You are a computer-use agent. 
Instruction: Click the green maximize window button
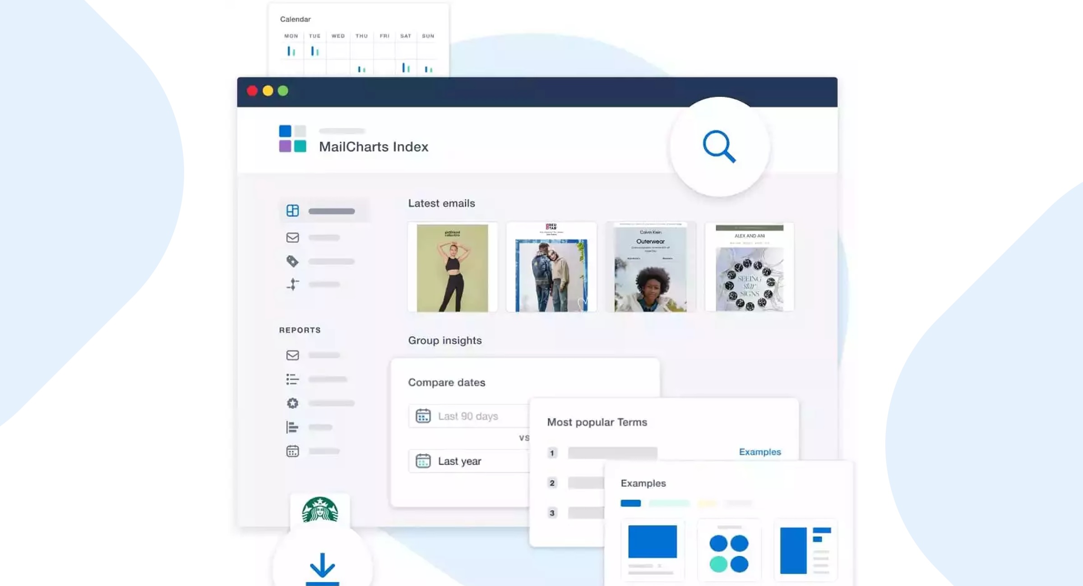click(283, 91)
